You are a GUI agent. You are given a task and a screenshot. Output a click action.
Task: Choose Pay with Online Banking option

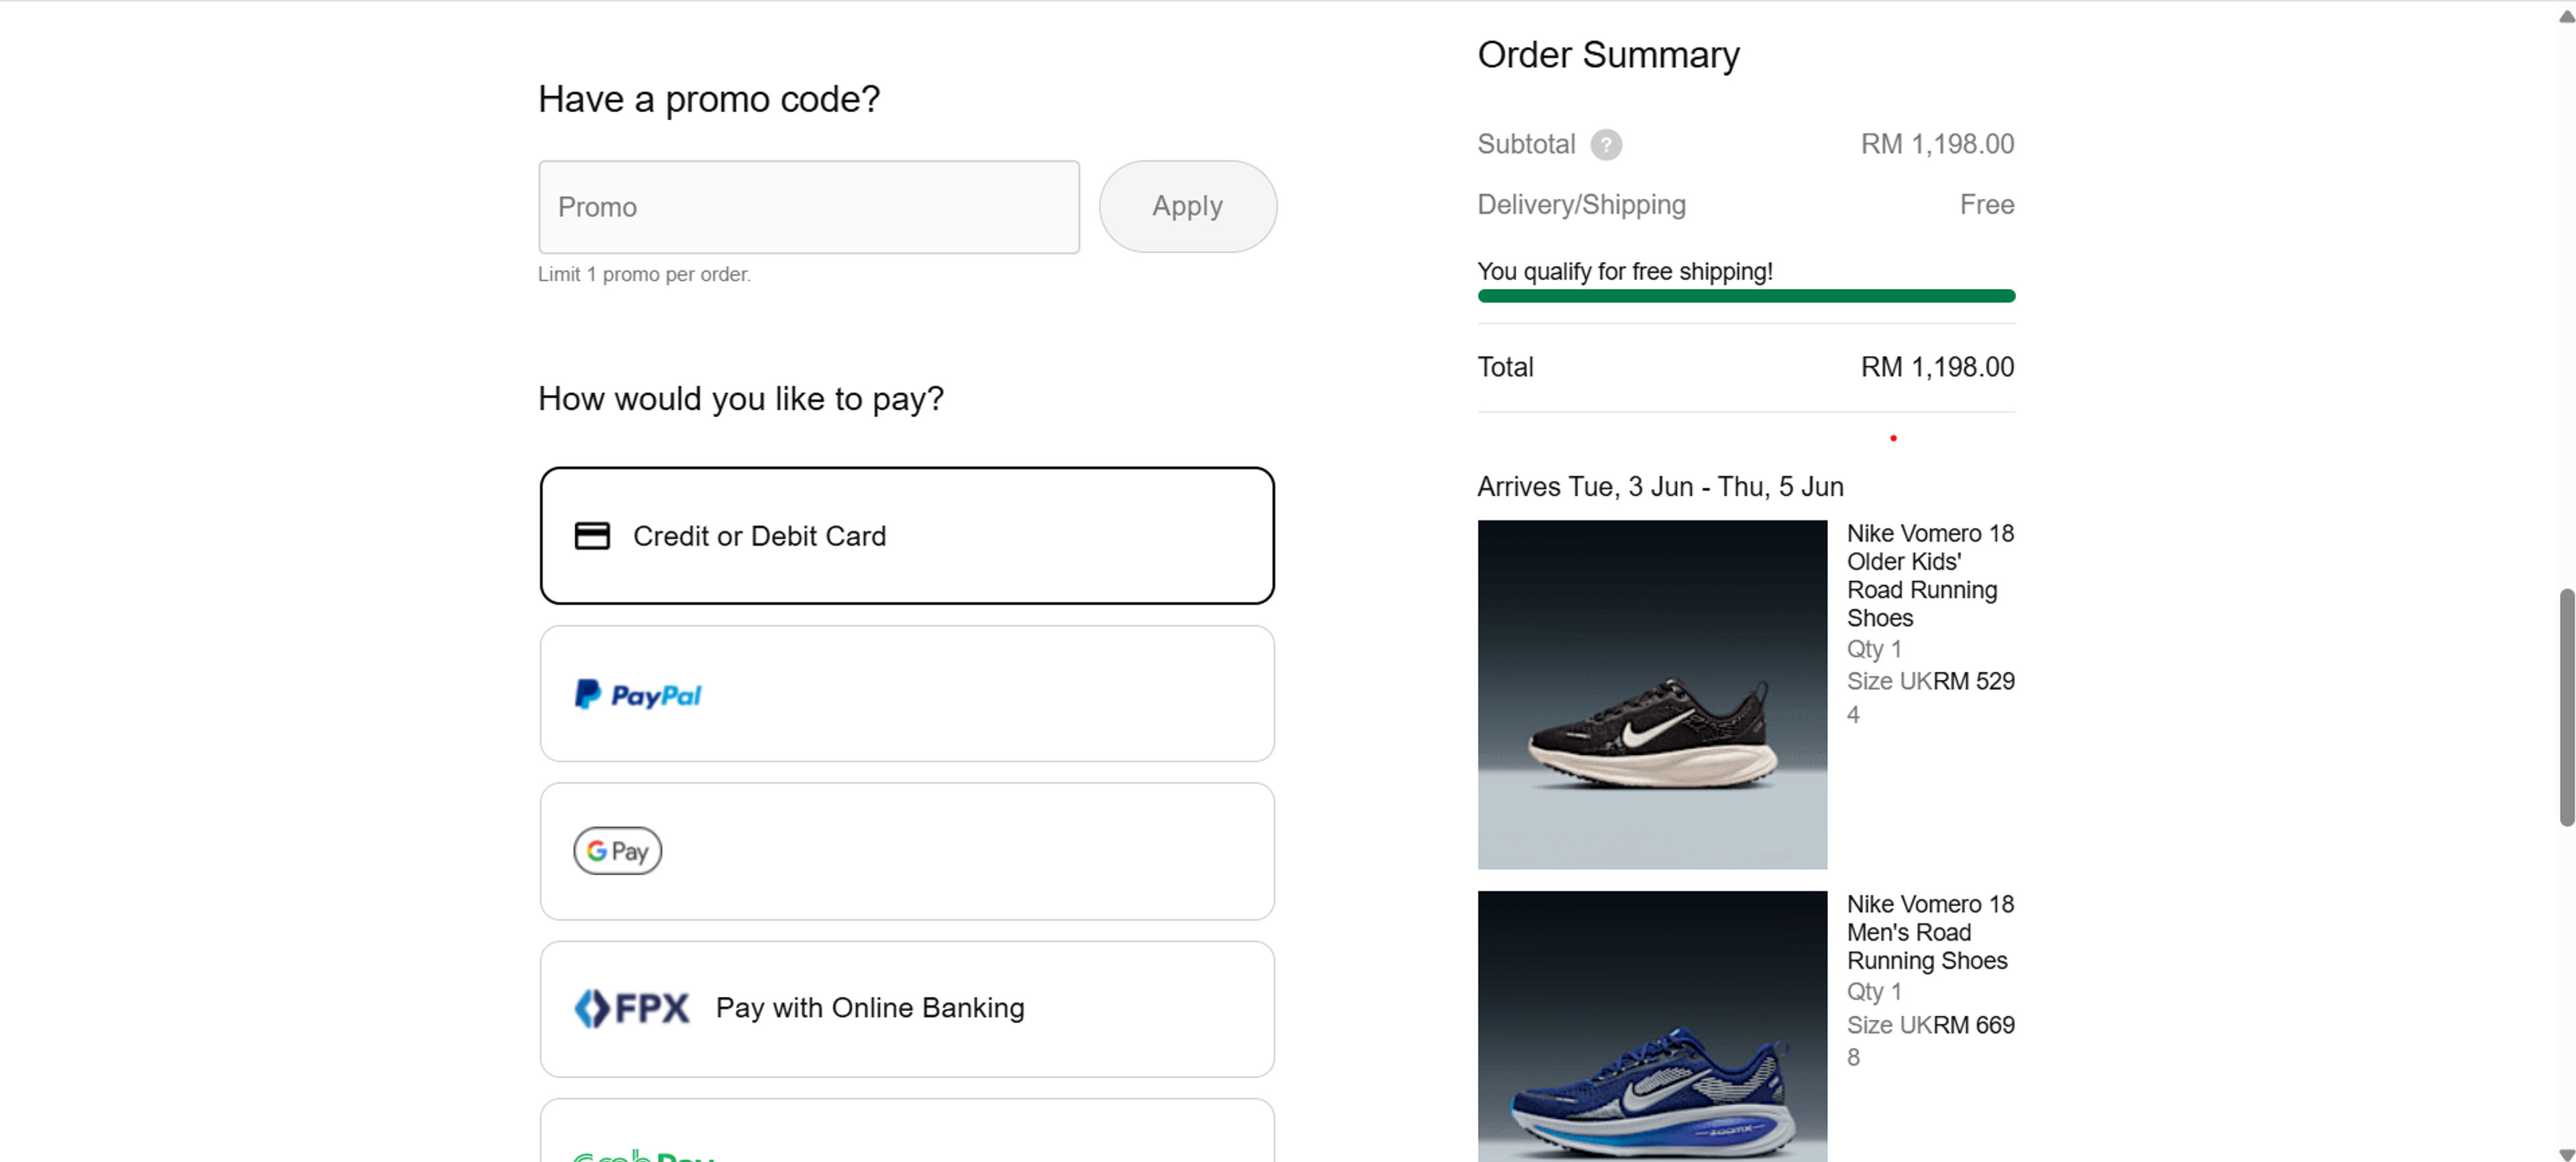[906, 1008]
